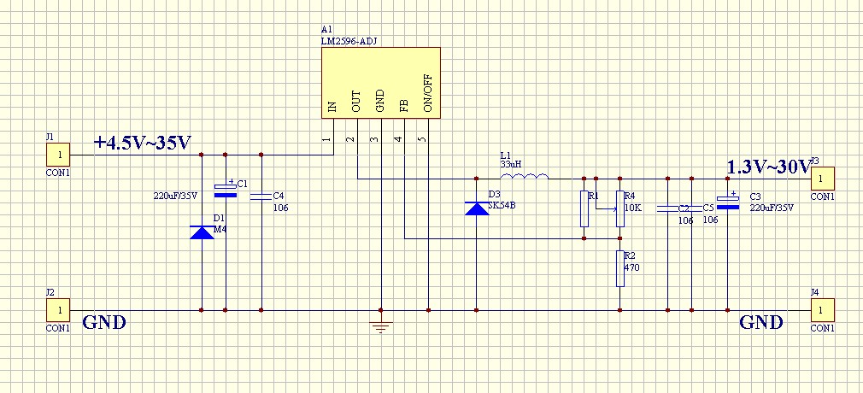Select the C3 electrolytic capacitor symbol
863x393 pixels.
(x=728, y=201)
